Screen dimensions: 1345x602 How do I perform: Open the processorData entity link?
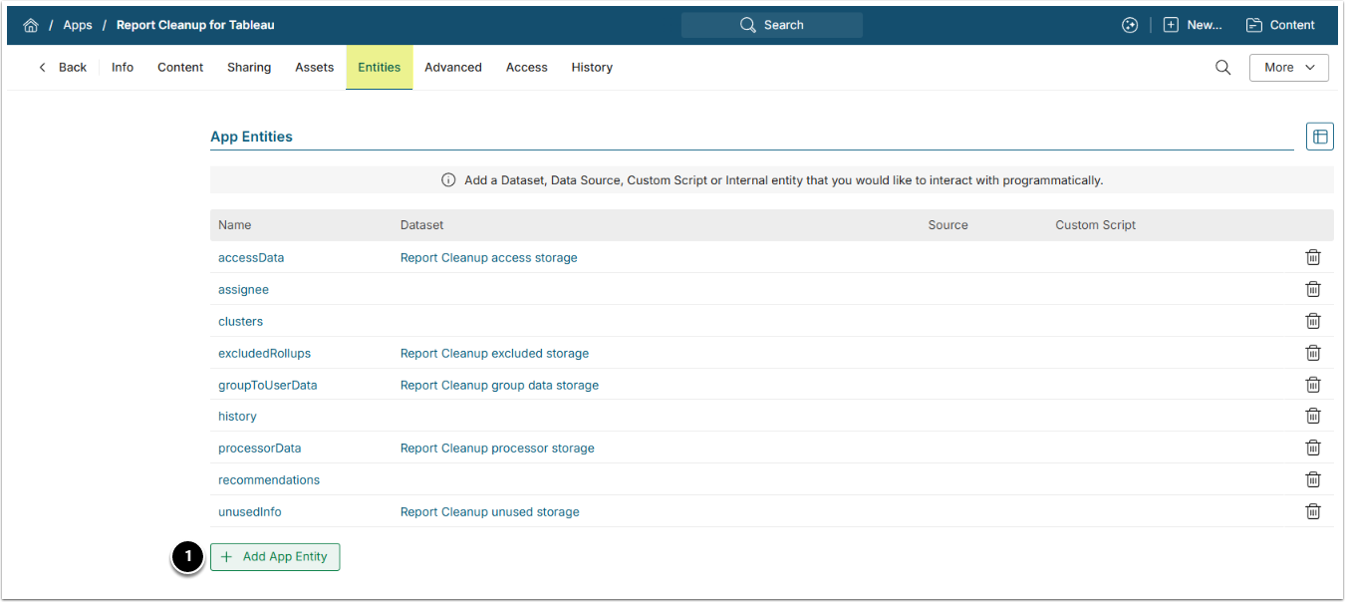point(259,449)
